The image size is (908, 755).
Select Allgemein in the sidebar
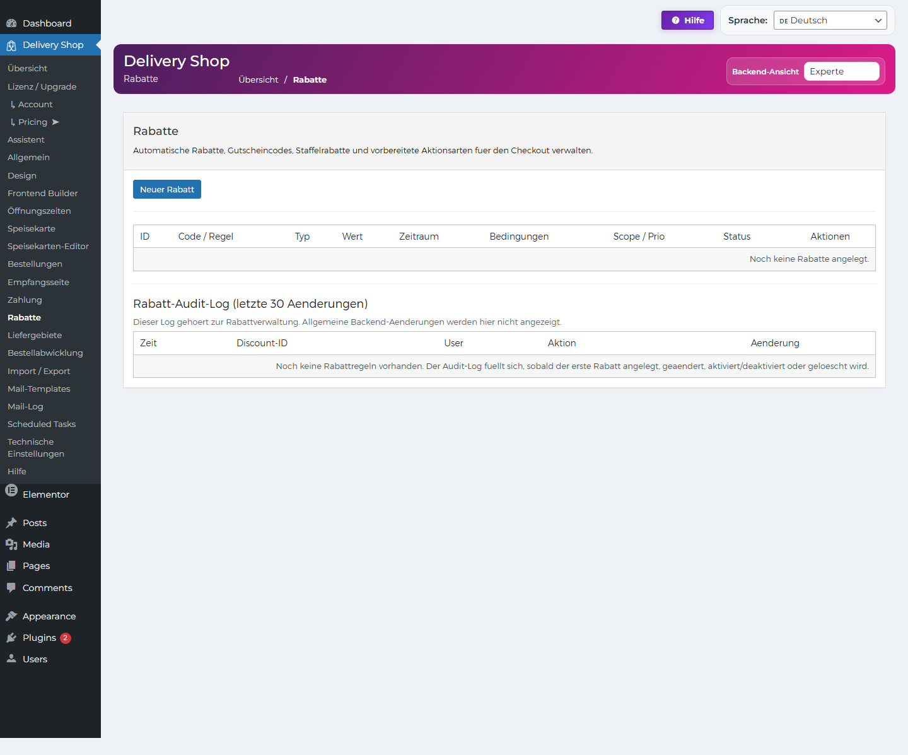point(28,157)
